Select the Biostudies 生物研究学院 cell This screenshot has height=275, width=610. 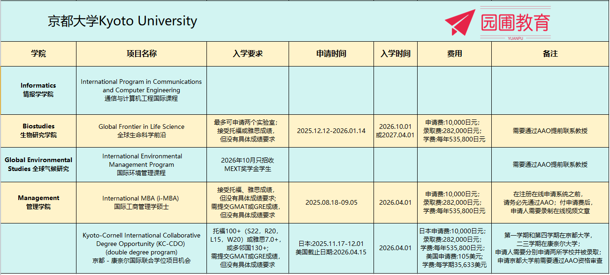[x=38, y=131]
